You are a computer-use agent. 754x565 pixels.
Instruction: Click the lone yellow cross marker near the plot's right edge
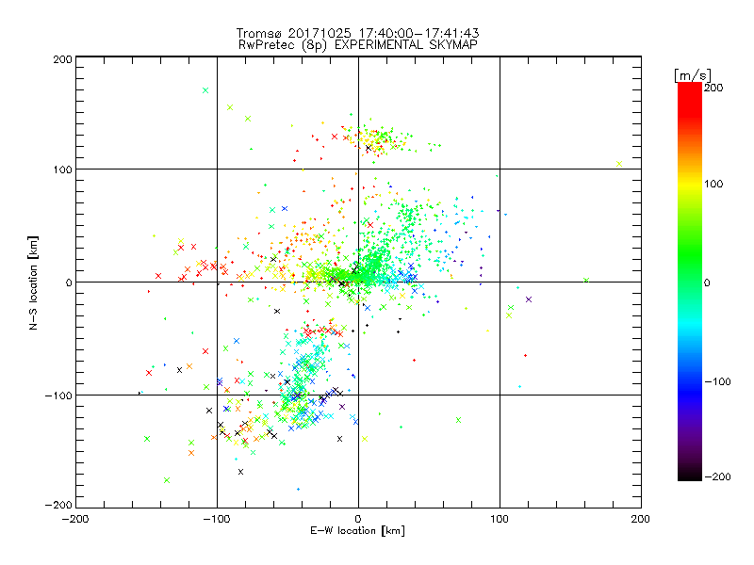point(619,164)
